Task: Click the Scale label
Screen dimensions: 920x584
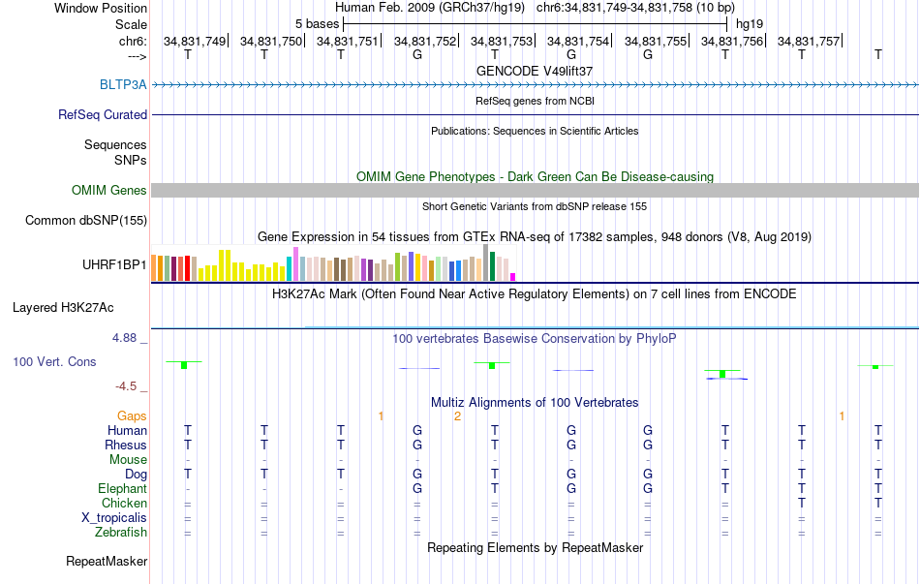Action: point(132,24)
